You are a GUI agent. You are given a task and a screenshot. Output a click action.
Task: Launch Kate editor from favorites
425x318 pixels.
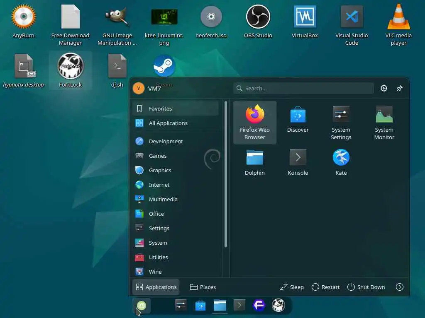(341, 162)
